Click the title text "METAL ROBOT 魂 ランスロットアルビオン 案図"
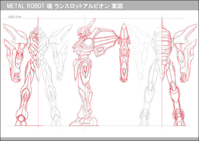The image size is (199, 141). tap(65, 6)
